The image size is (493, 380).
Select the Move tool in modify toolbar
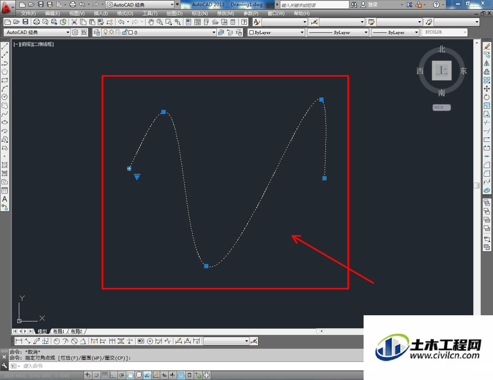pyautogui.click(x=487, y=89)
